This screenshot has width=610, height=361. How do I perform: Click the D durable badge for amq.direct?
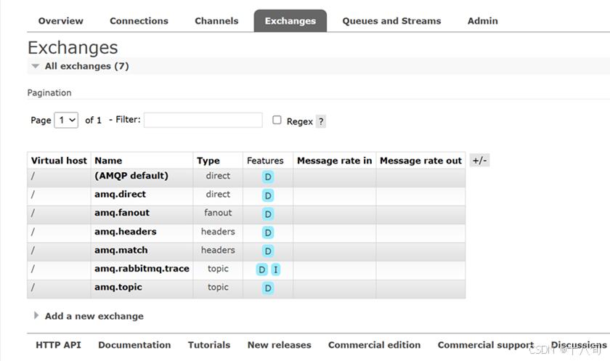(x=268, y=195)
